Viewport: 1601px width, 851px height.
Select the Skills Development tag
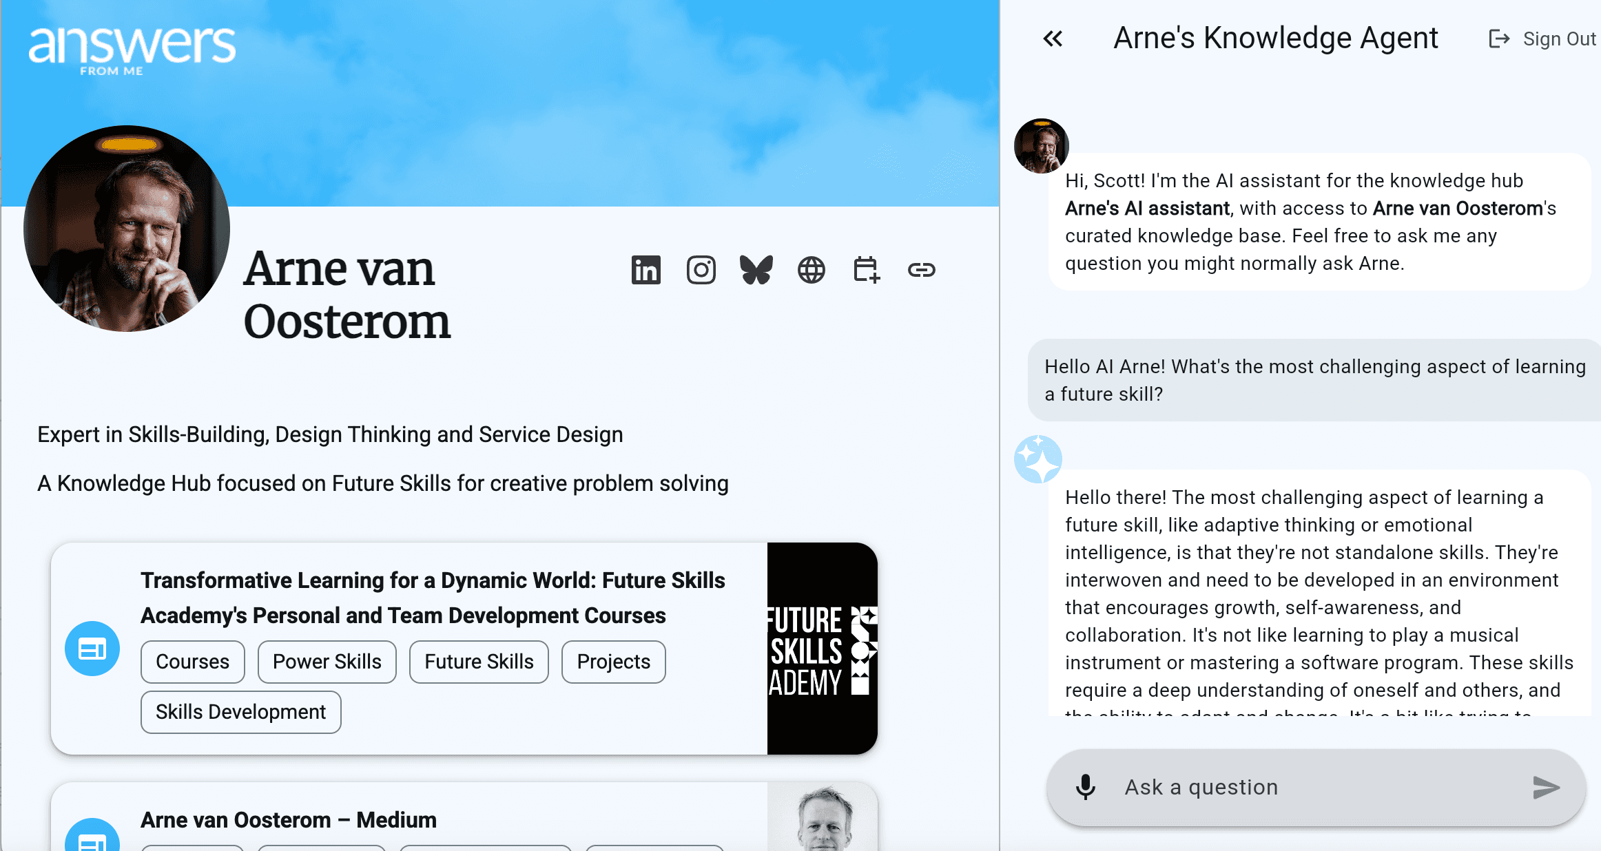[x=240, y=712]
